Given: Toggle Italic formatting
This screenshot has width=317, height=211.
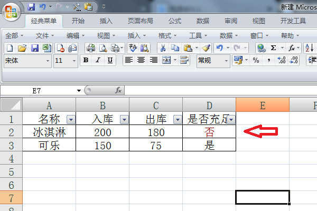Looking at the screenshot, I should (x=98, y=60).
